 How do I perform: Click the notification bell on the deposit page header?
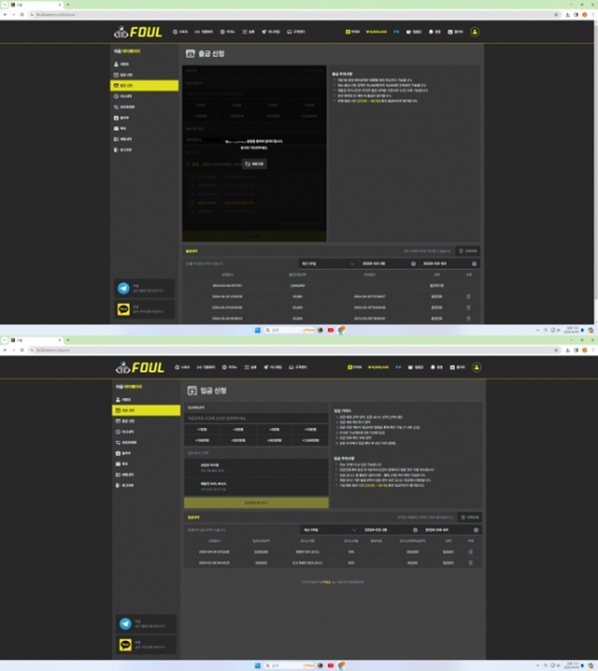tap(432, 367)
